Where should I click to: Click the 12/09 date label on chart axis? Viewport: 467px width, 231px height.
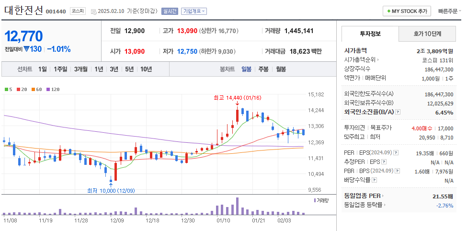point(117,220)
